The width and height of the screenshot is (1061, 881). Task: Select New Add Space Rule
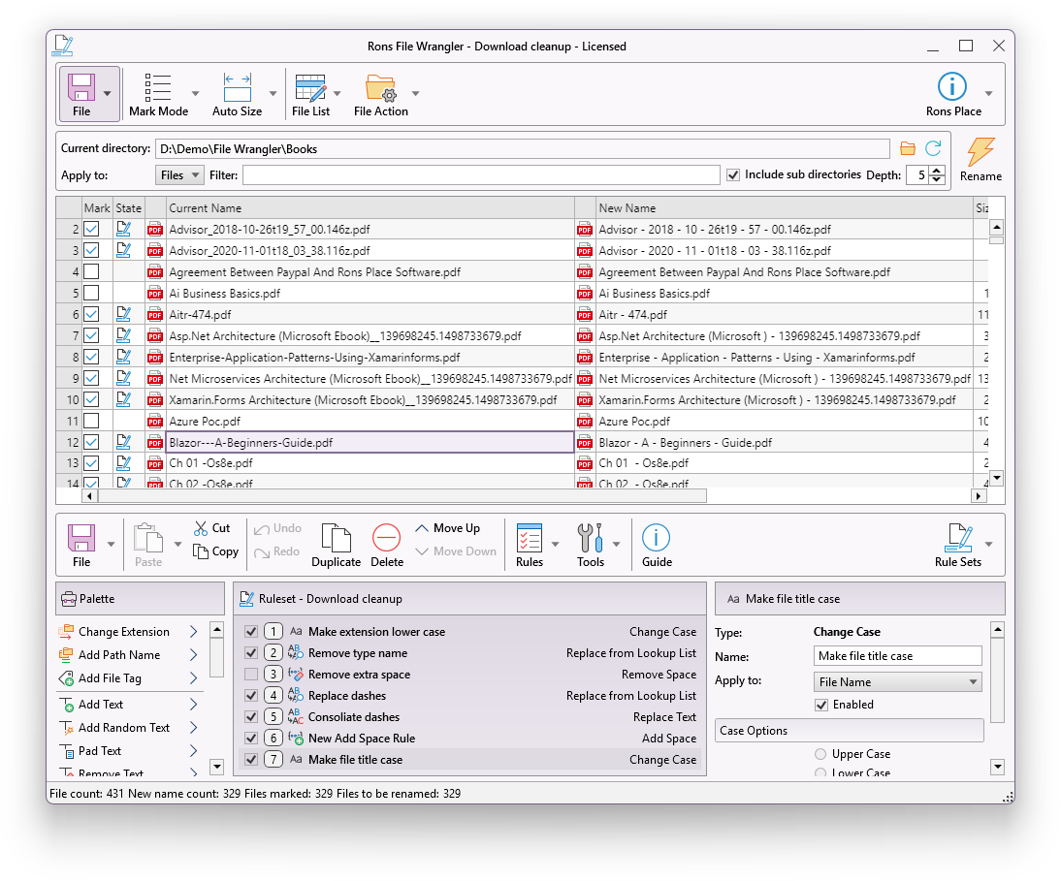click(469, 739)
